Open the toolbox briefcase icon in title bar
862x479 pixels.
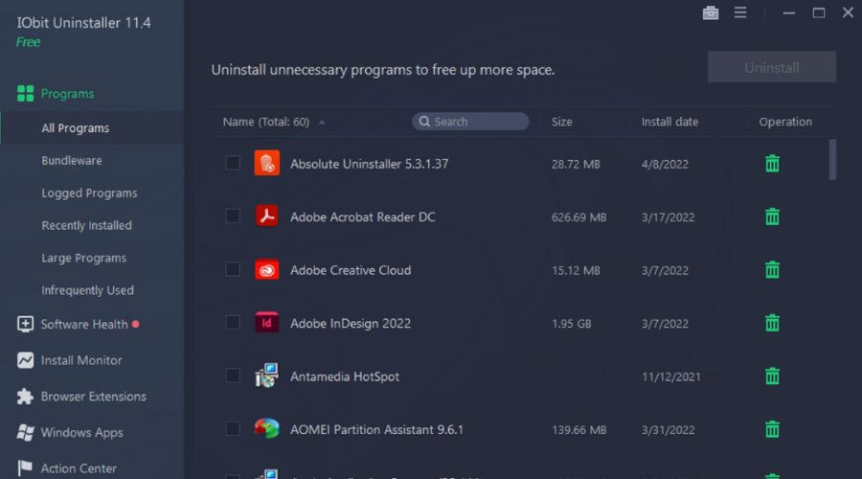click(x=710, y=12)
